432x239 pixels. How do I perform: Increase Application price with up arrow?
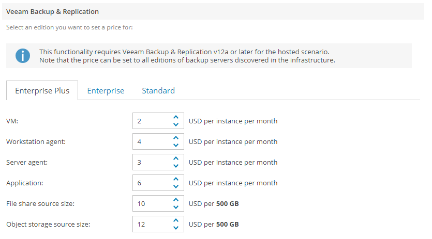[176, 180]
